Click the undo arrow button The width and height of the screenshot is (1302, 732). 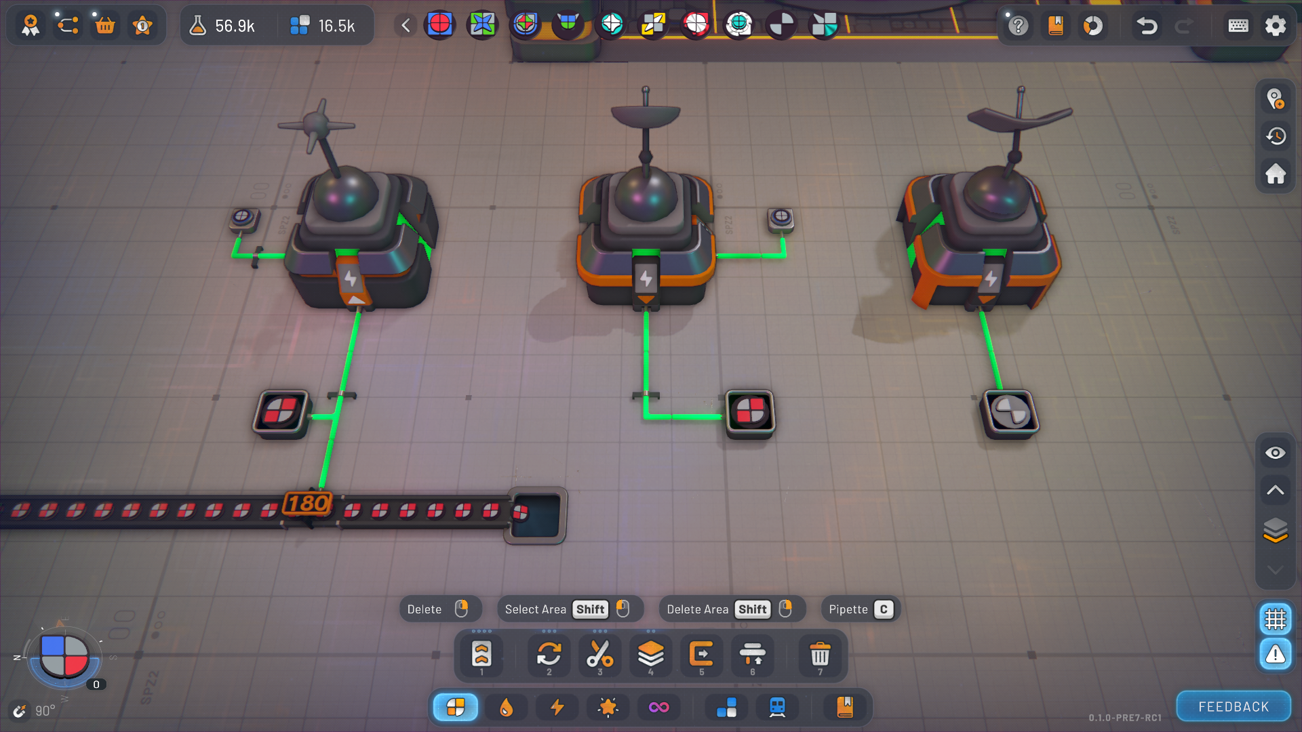(x=1147, y=26)
